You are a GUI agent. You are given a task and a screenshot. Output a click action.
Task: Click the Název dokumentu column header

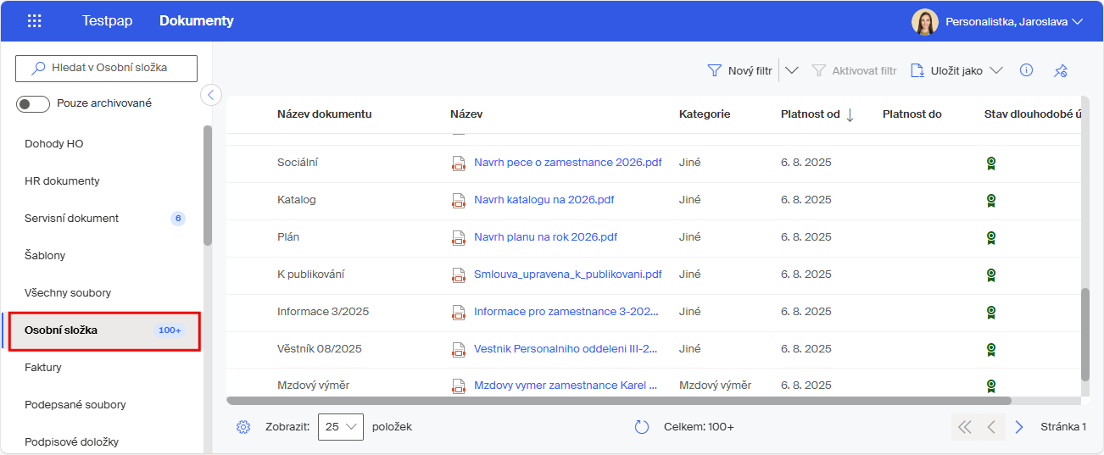coord(324,114)
